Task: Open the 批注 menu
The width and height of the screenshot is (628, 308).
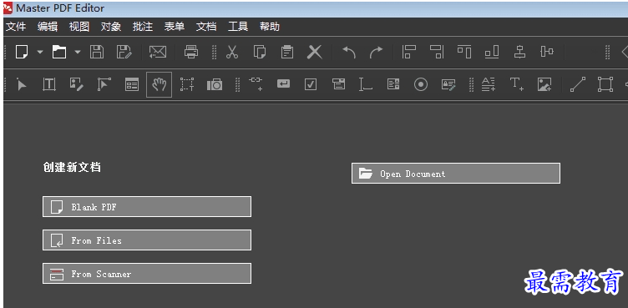Action: pos(143,27)
